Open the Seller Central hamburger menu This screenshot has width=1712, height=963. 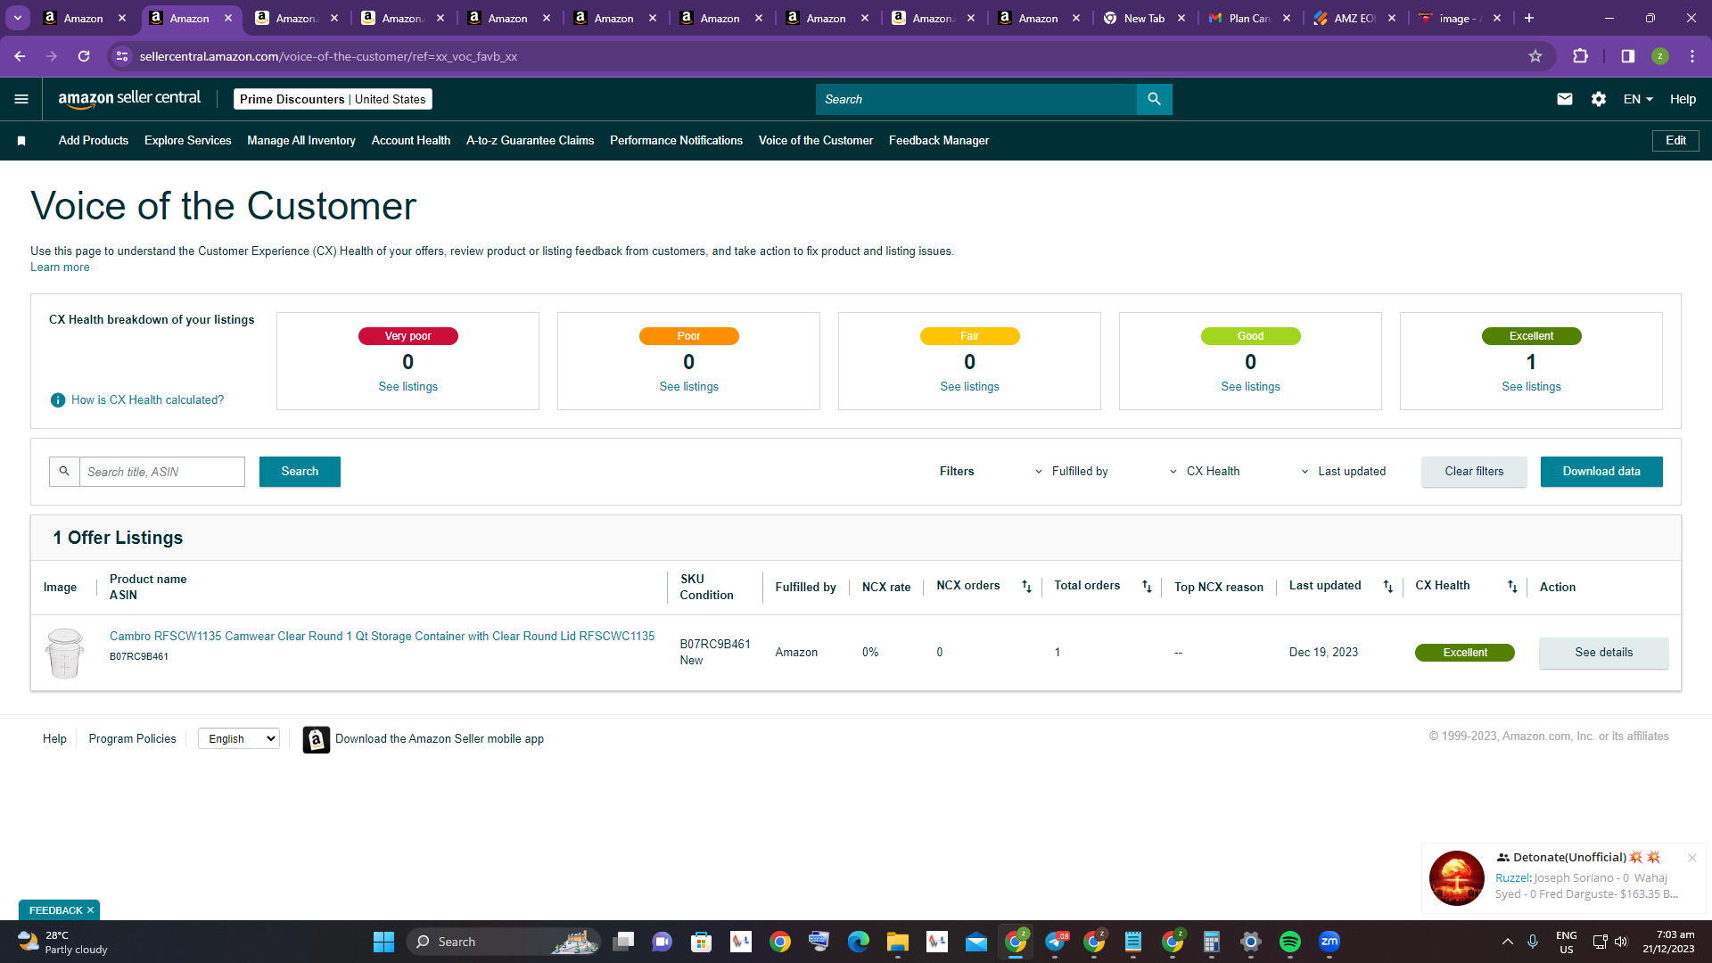[21, 99]
